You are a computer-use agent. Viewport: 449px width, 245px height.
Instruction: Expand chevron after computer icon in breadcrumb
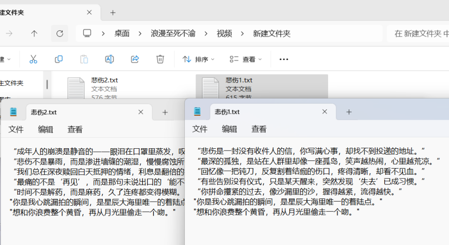click(x=103, y=34)
